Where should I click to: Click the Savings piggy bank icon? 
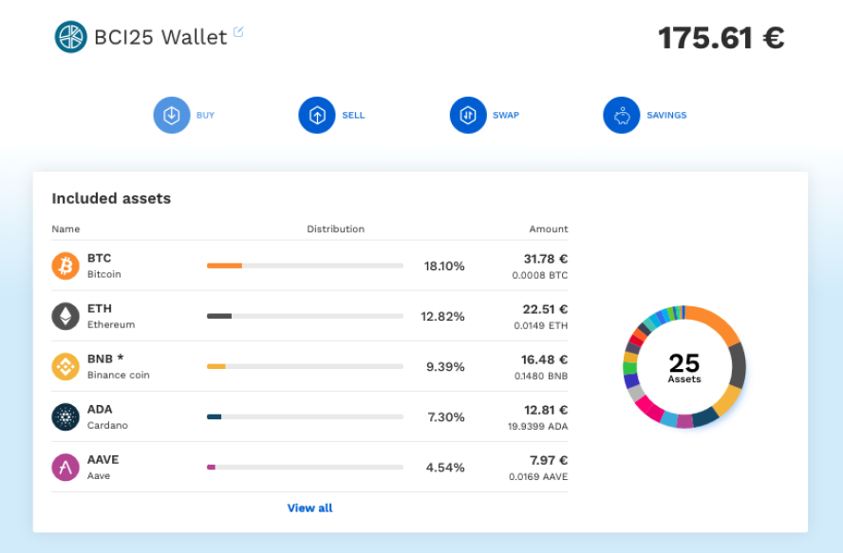click(622, 115)
